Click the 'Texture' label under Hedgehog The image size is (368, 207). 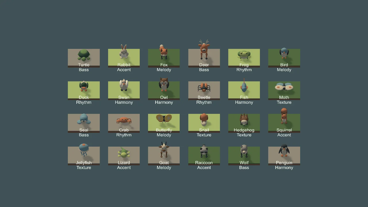[x=244, y=135]
